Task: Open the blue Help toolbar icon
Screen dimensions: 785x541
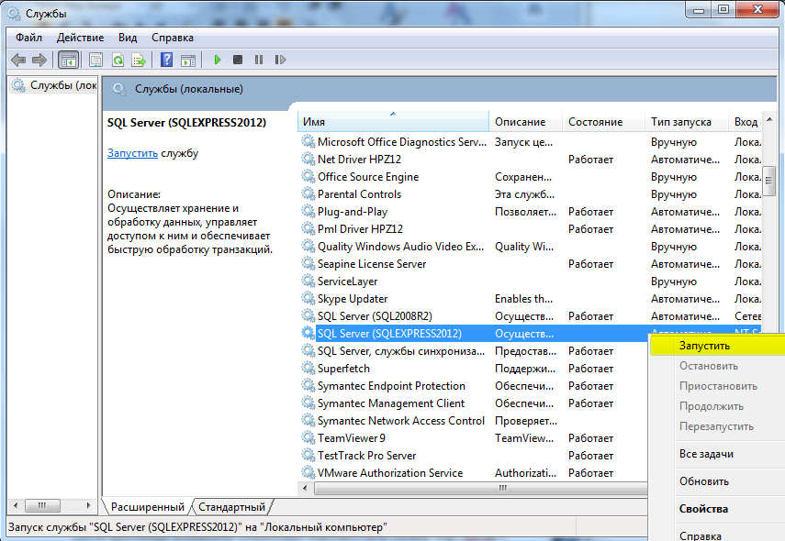Action: pyautogui.click(x=166, y=60)
